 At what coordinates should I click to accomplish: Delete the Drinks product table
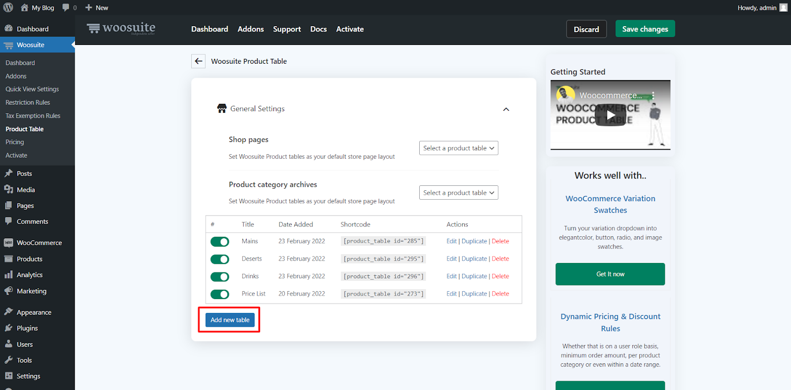[x=500, y=276]
